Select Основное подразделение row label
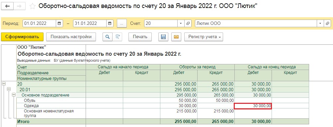This screenshot has height=127, width=333. pos(45,95)
